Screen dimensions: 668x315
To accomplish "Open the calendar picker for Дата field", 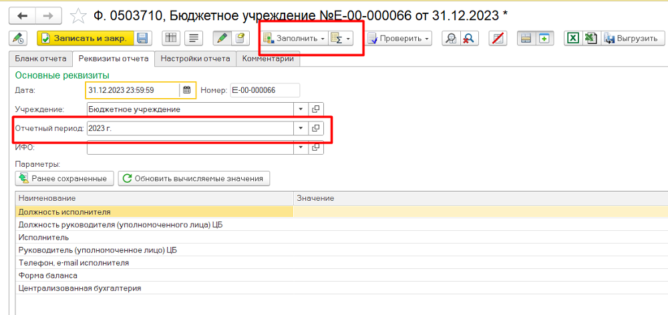I will (187, 90).
